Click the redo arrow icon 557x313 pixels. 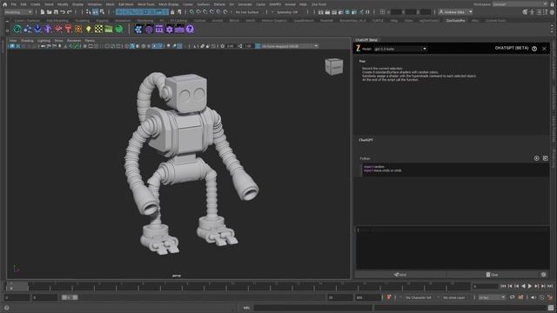coord(70,12)
